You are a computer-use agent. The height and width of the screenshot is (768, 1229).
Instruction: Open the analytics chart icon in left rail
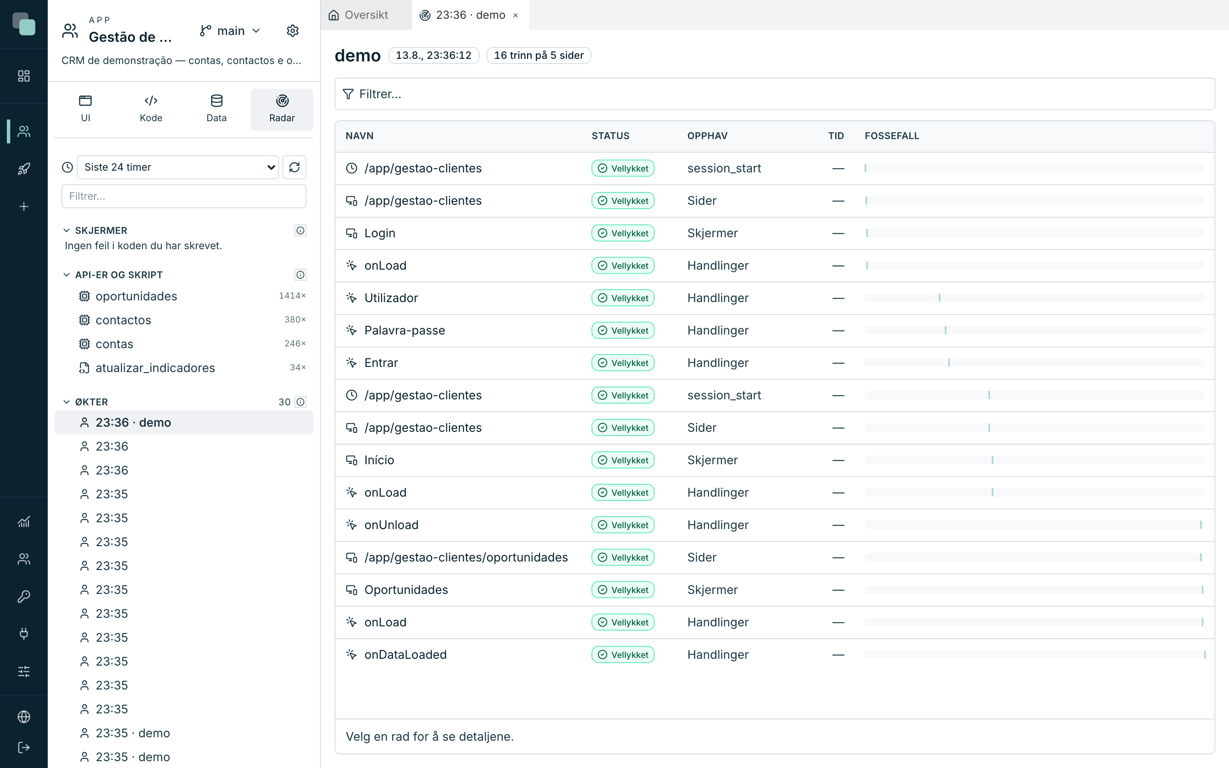pyautogui.click(x=24, y=522)
